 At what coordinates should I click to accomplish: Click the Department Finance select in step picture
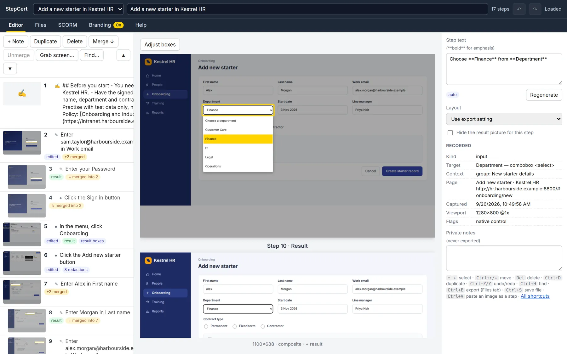(238, 110)
